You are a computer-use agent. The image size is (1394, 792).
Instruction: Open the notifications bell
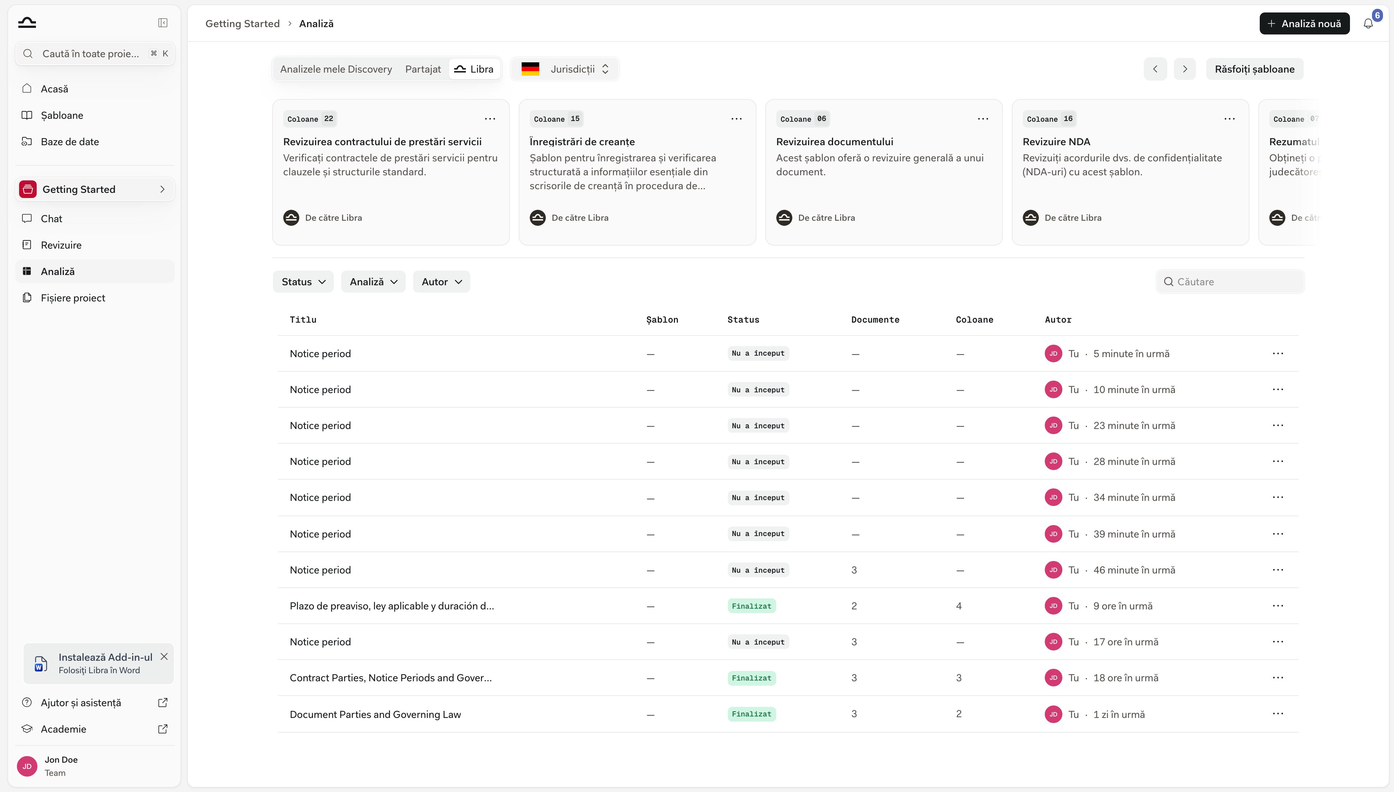coord(1368,23)
